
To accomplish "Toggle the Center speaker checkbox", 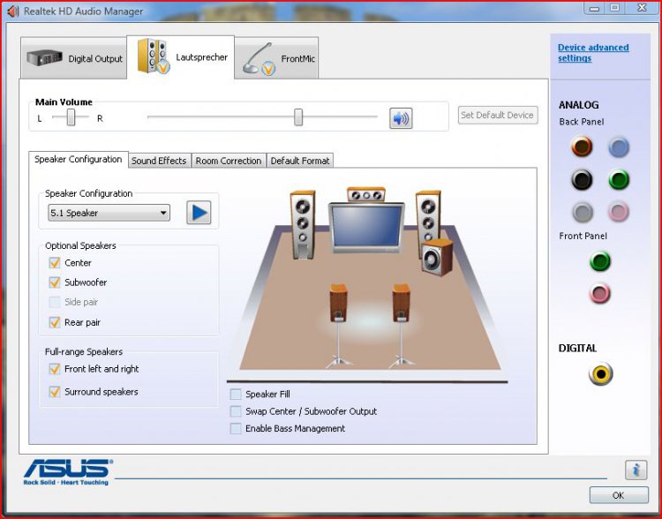I will tap(55, 263).
